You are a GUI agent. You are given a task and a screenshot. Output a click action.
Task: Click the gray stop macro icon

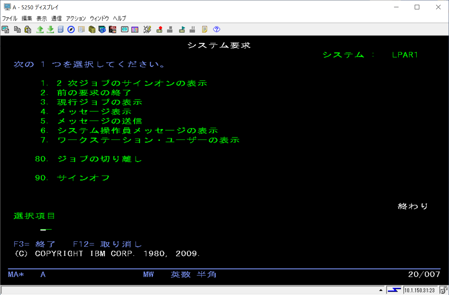click(170, 29)
